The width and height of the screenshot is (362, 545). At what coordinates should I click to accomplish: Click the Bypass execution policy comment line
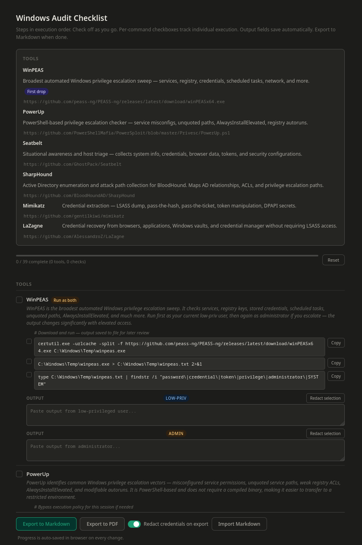pos(84,507)
